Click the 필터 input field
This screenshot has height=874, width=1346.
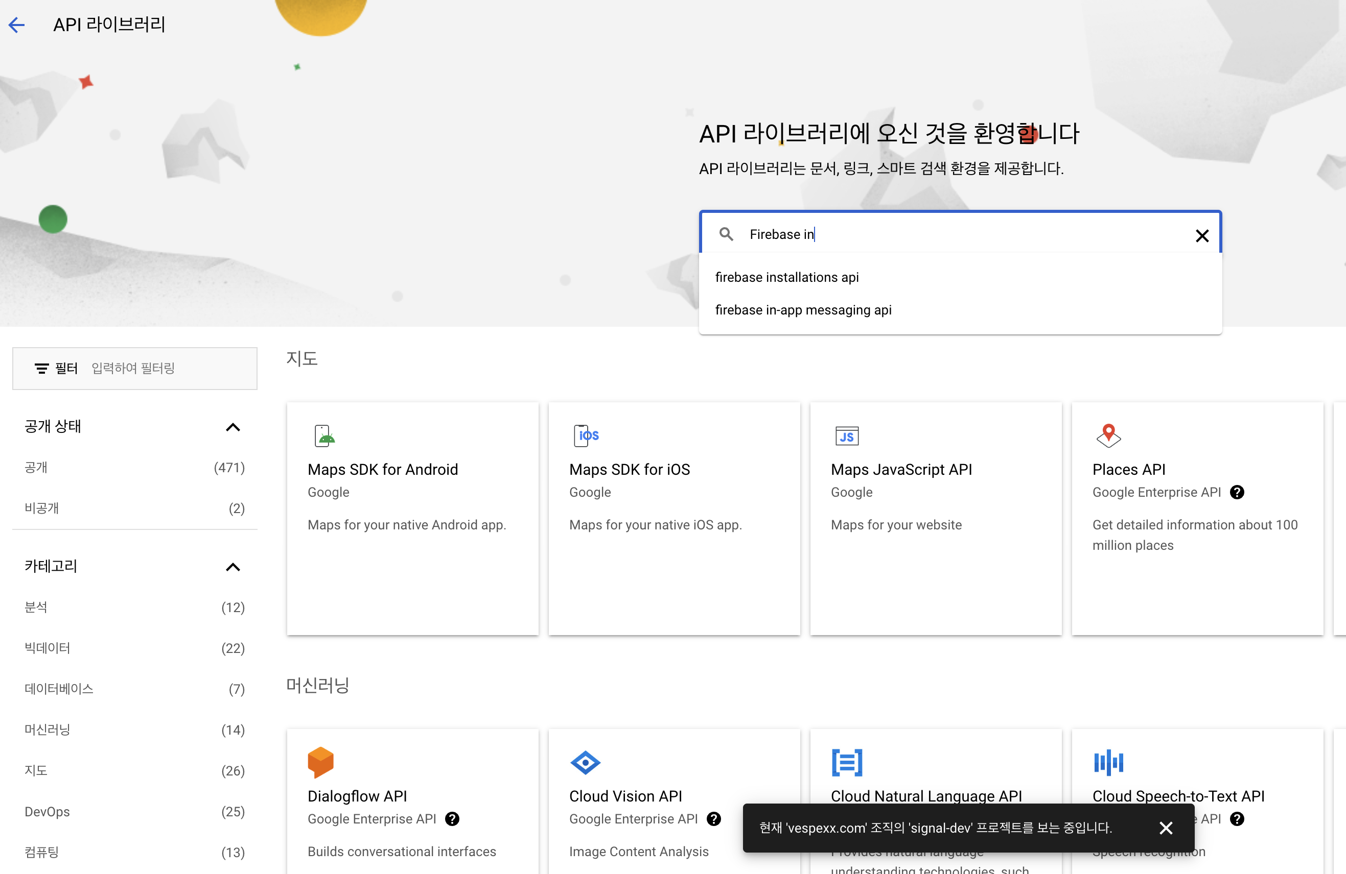[170, 369]
